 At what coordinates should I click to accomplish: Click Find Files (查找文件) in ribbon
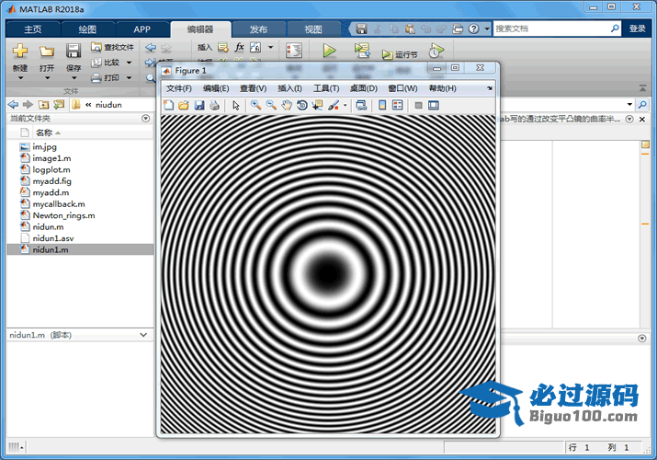(x=112, y=47)
